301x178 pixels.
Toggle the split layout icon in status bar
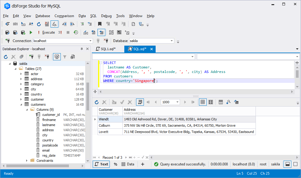pyautogui.click(x=287, y=164)
